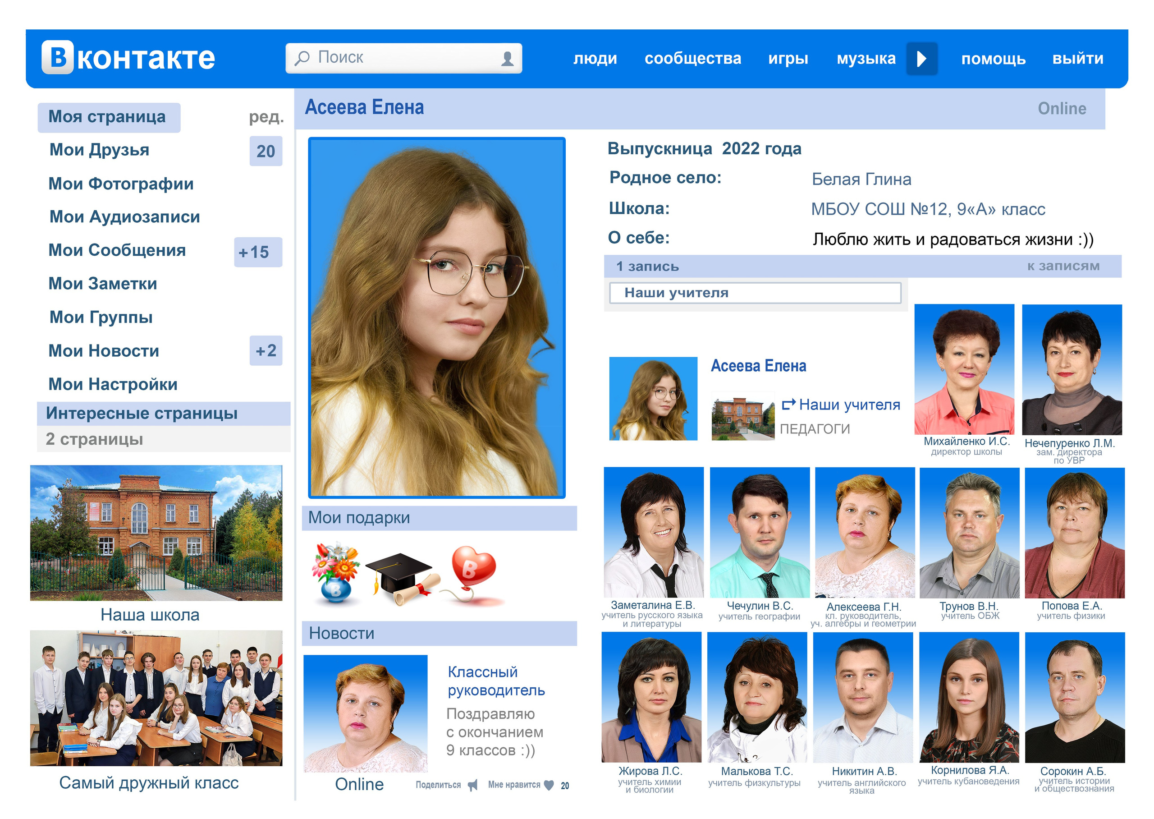Click the person icon in search field
Image resolution: width=1154 pixels, height=819 pixels.
(507, 59)
